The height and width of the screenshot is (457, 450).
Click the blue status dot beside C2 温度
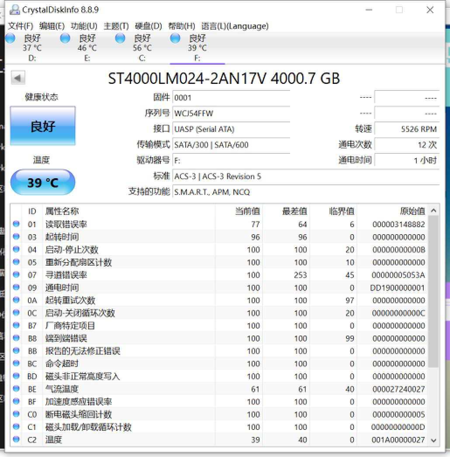(16, 440)
